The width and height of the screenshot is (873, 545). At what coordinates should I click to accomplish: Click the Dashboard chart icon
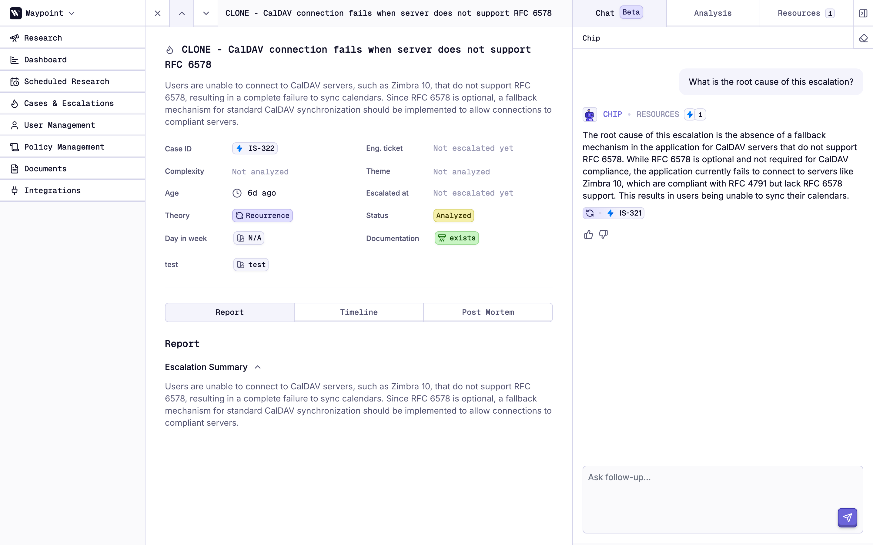pos(15,60)
